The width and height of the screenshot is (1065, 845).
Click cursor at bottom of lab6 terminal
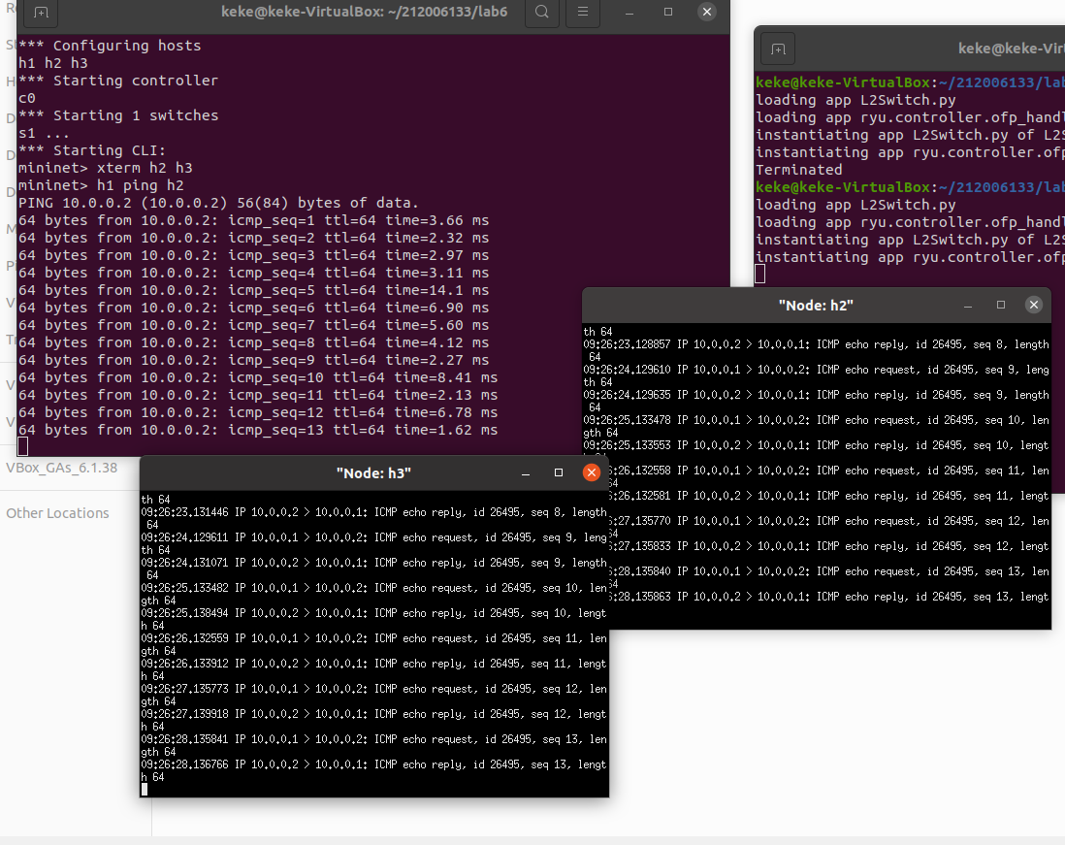[x=22, y=446]
